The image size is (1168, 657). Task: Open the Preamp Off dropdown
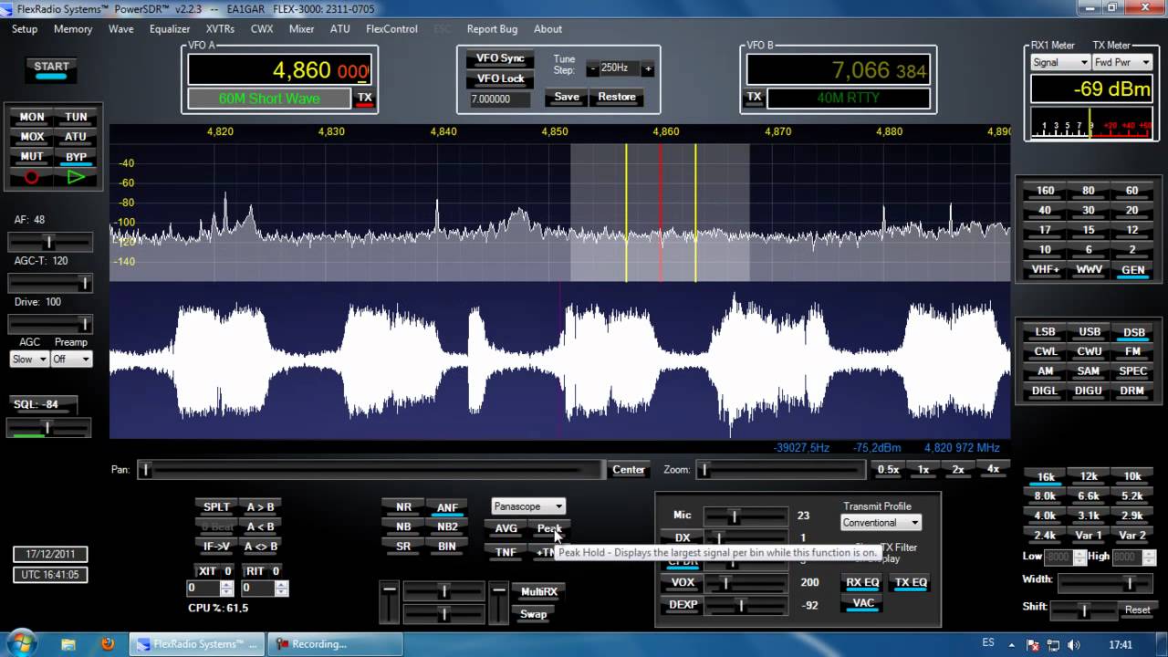point(71,360)
